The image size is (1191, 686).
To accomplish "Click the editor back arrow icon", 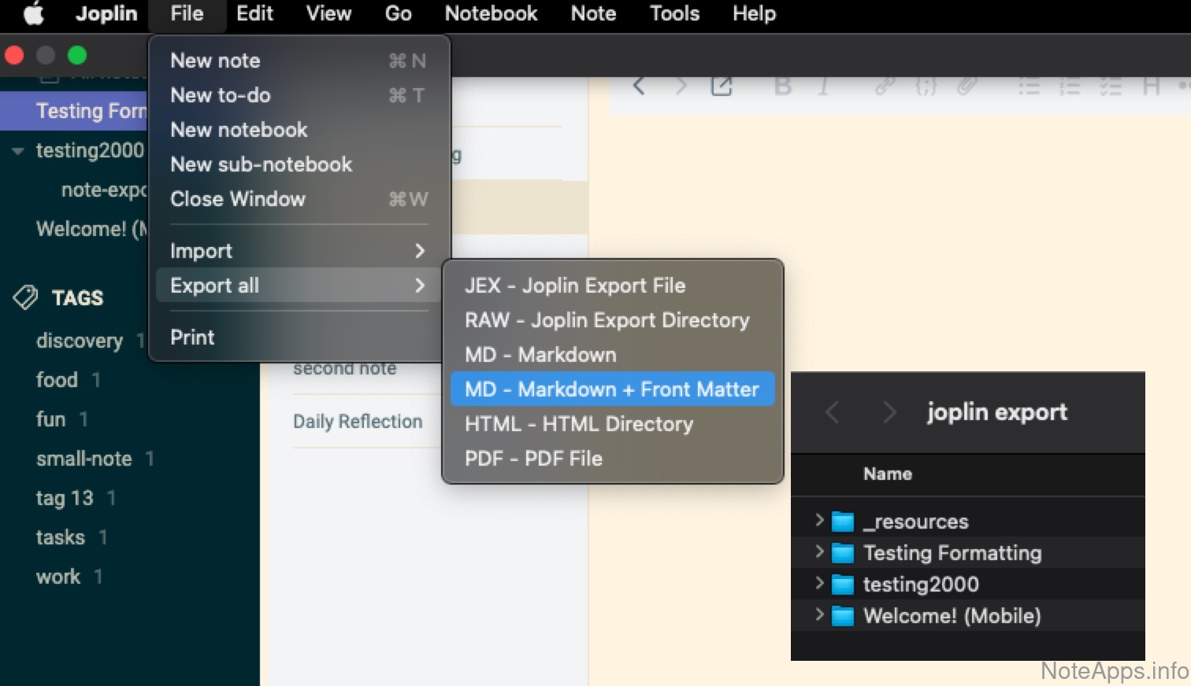I will point(639,87).
